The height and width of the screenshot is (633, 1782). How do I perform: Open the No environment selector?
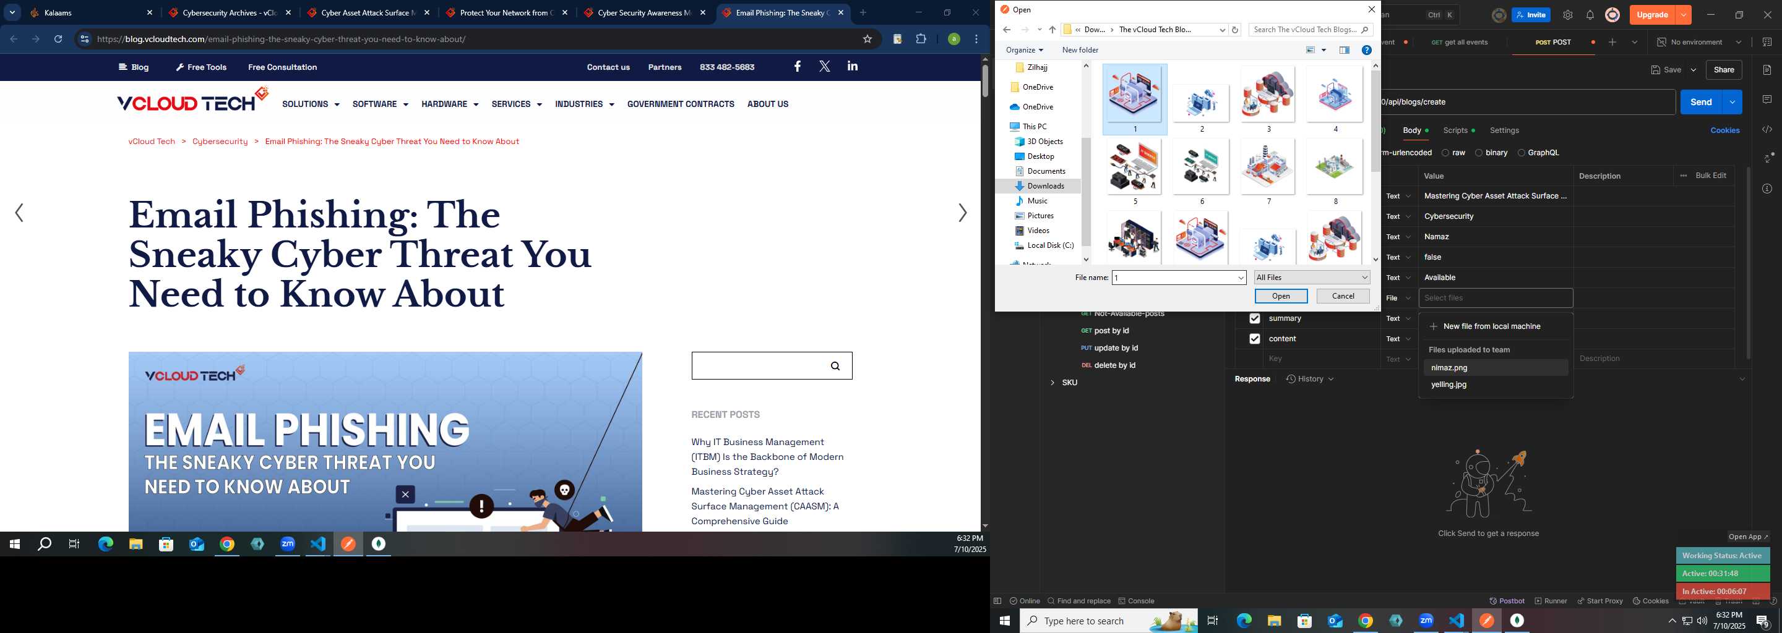click(x=1698, y=42)
